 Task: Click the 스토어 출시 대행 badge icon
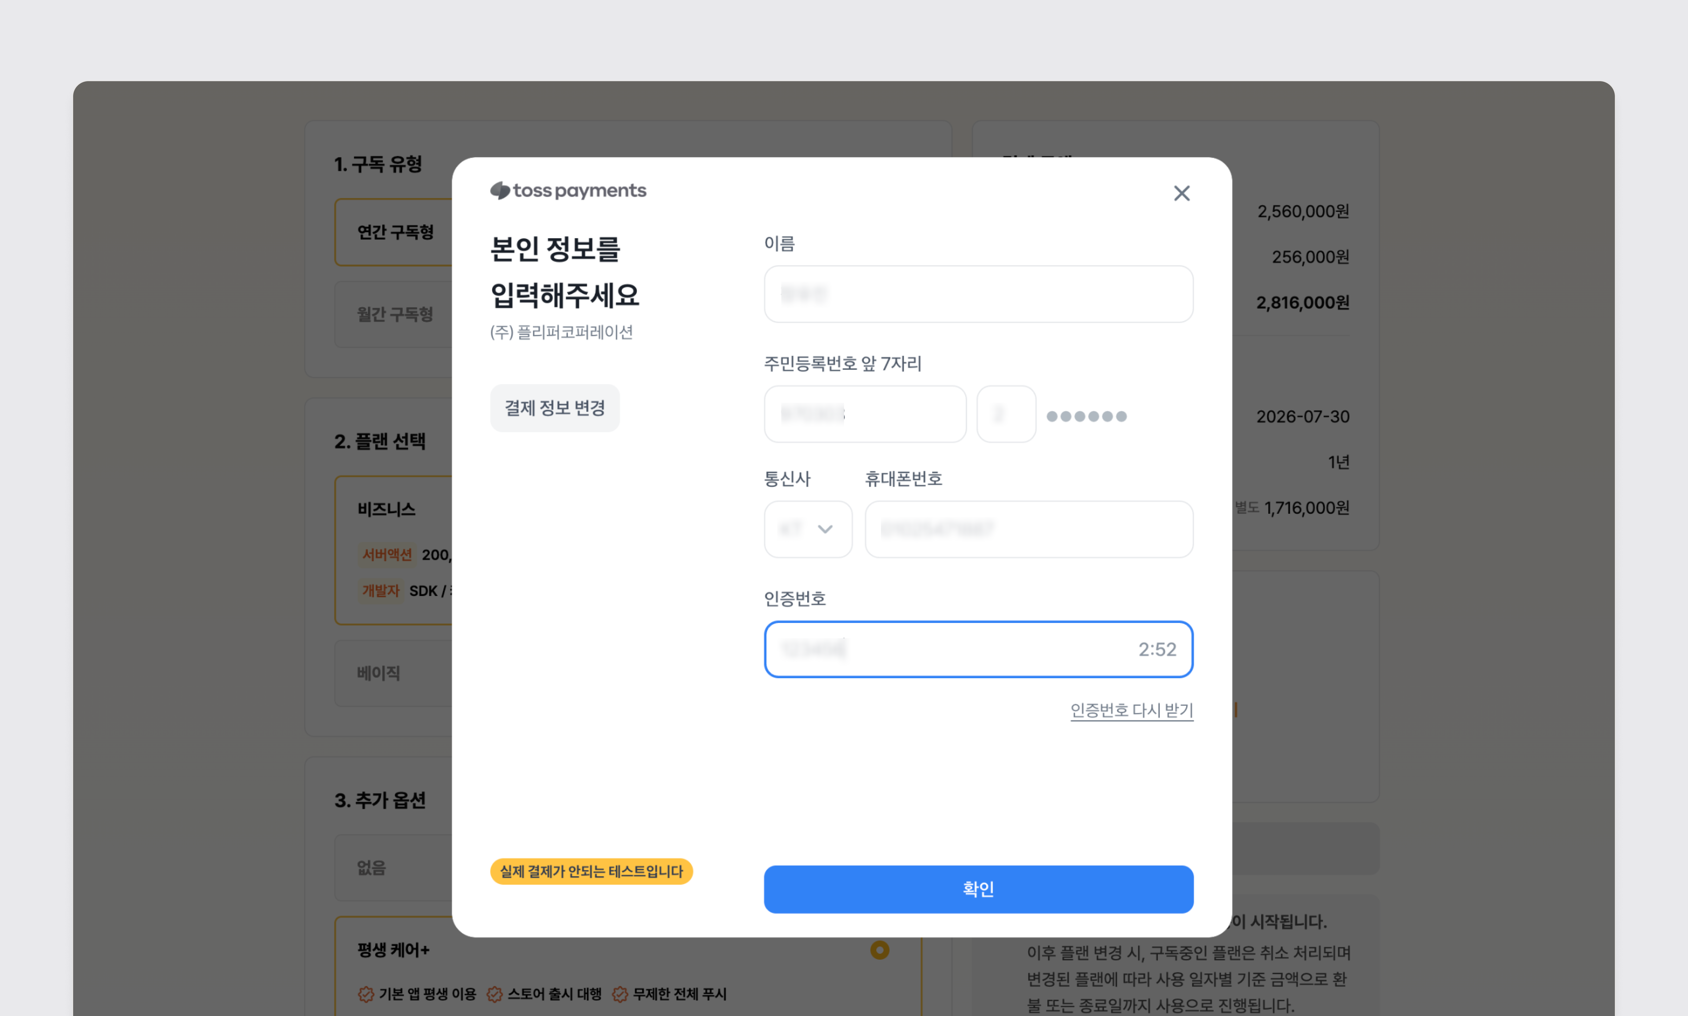pos(494,993)
